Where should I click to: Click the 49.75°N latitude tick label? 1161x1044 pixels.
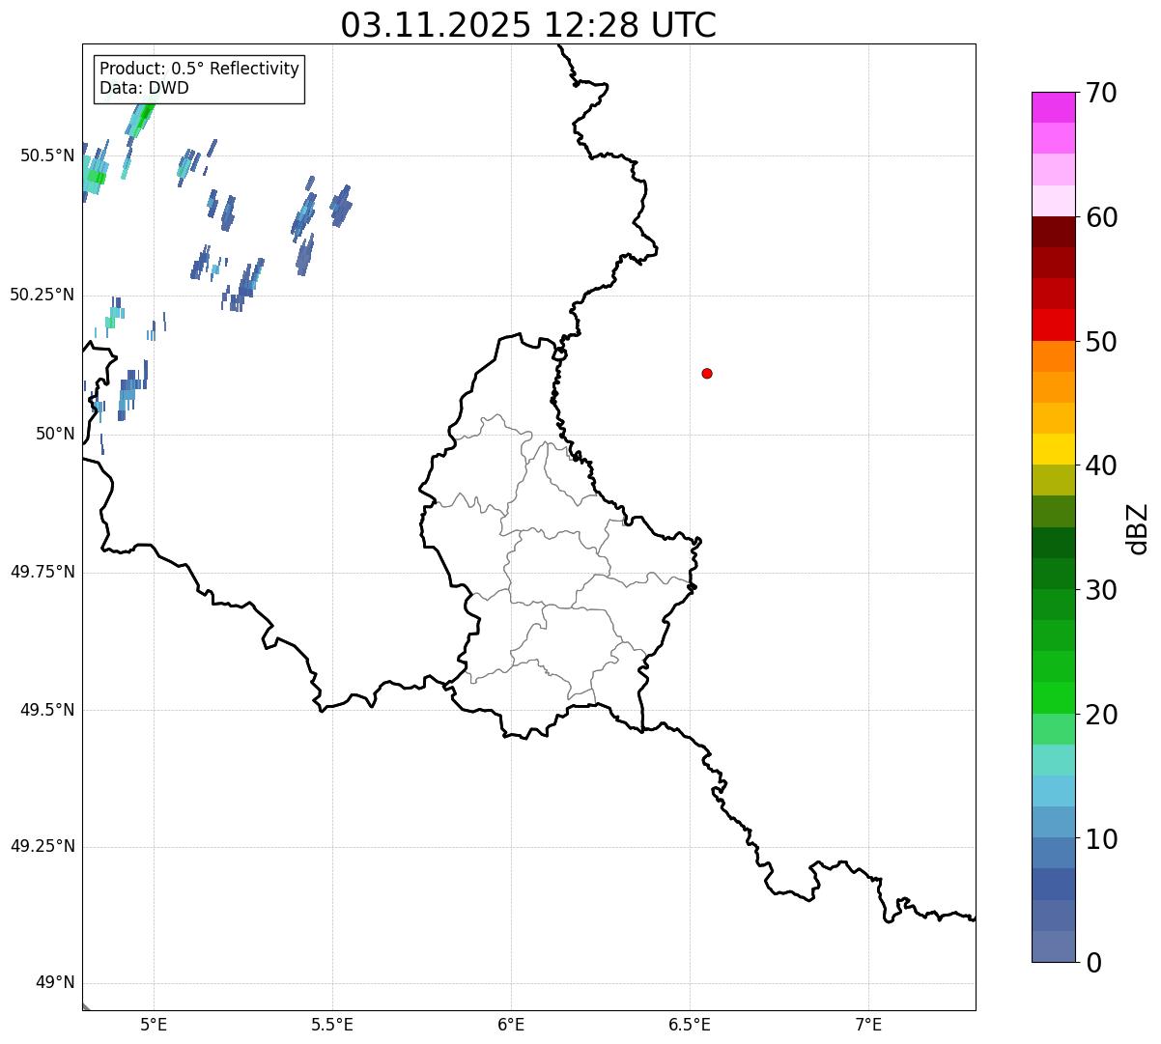42,572
